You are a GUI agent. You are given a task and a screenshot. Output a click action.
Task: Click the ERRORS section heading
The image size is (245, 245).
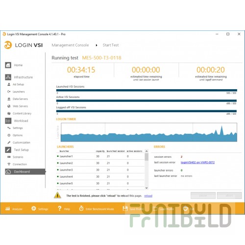point(159,147)
